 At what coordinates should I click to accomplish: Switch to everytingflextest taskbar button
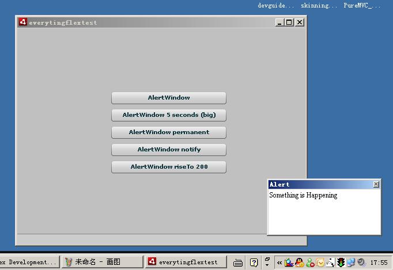pyautogui.click(x=186, y=262)
